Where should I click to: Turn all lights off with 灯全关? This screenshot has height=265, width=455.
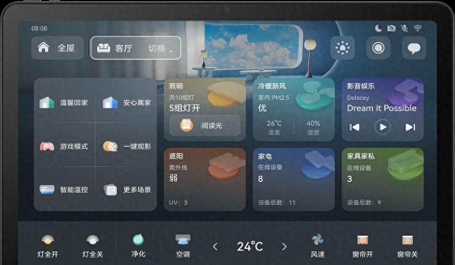(x=92, y=246)
